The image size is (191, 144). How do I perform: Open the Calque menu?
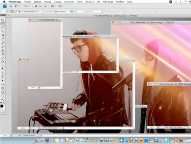[58, 2]
